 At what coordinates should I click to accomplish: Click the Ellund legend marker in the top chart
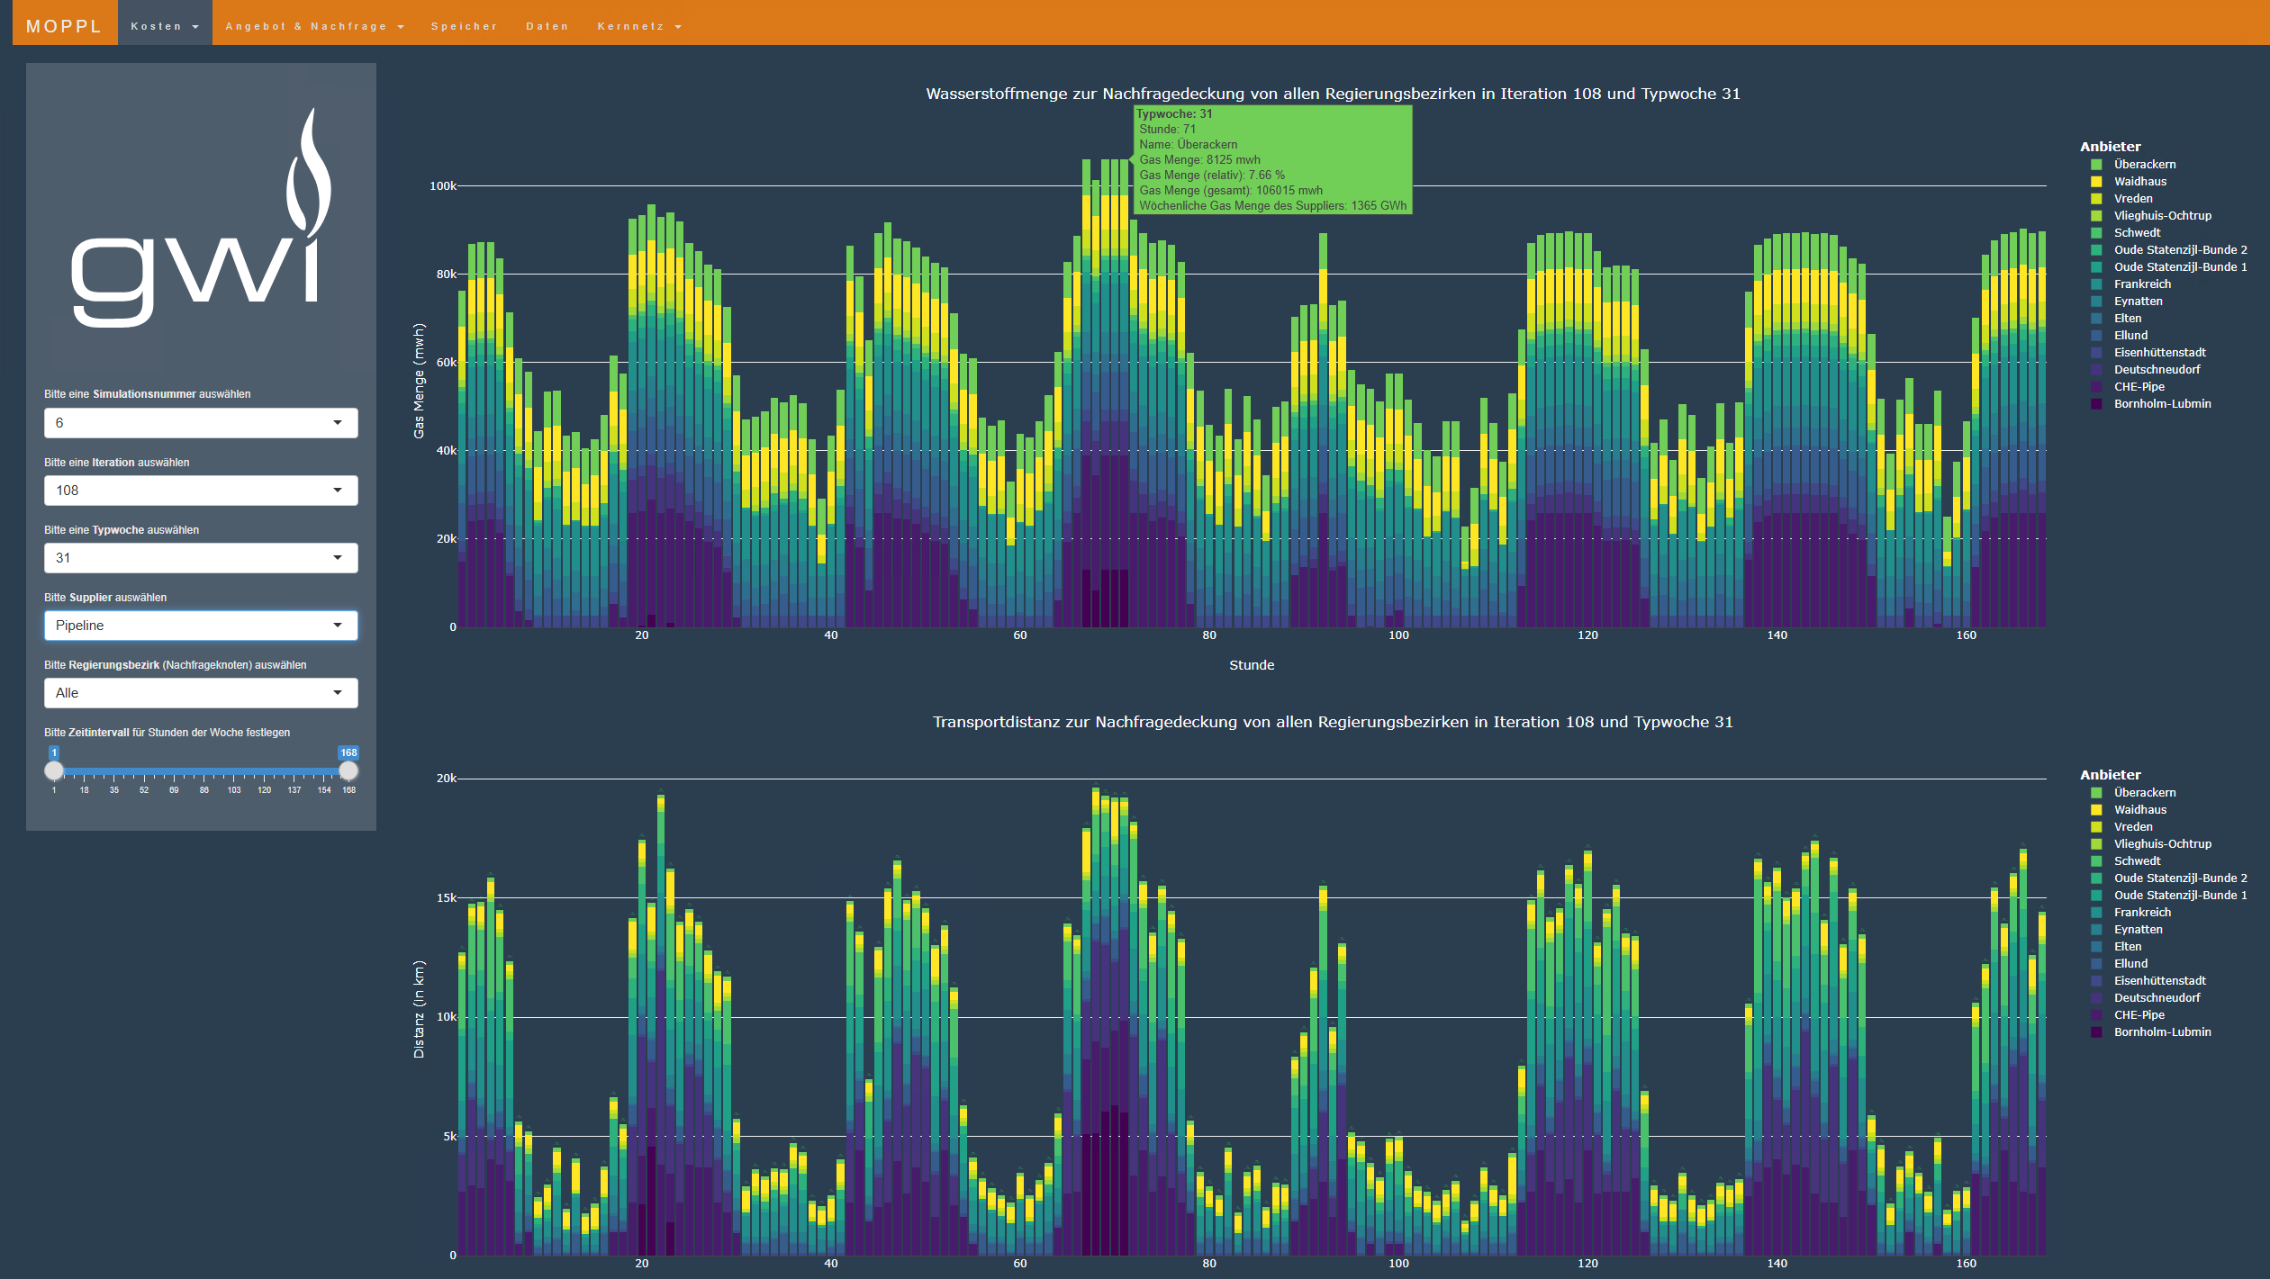tap(2096, 336)
